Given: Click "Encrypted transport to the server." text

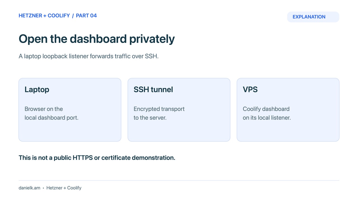Looking at the screenshot, I should coord(159,113).
